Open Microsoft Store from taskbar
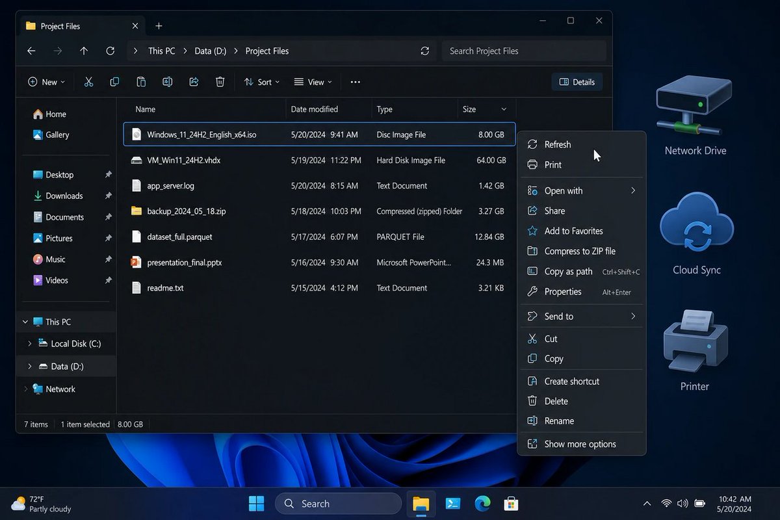 point(512,504)
